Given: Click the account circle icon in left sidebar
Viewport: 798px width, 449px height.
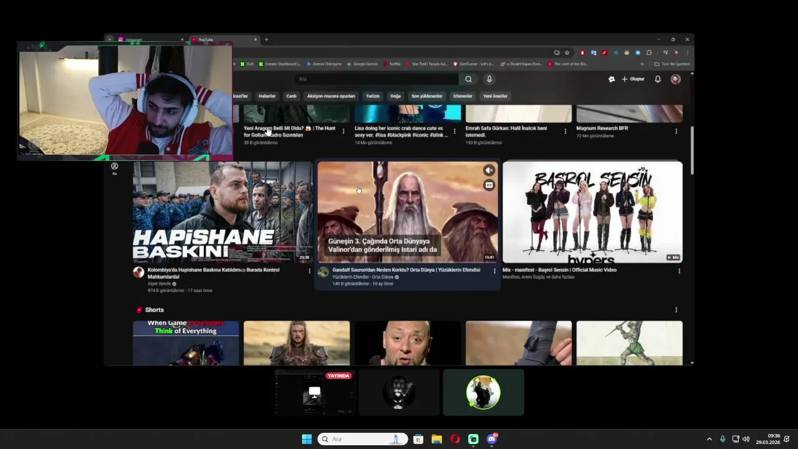Looking at the screenshot, I should pos(115,166).
